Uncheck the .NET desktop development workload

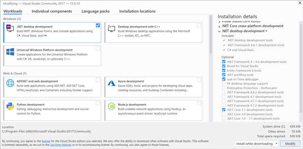click(x=98, y=26)
